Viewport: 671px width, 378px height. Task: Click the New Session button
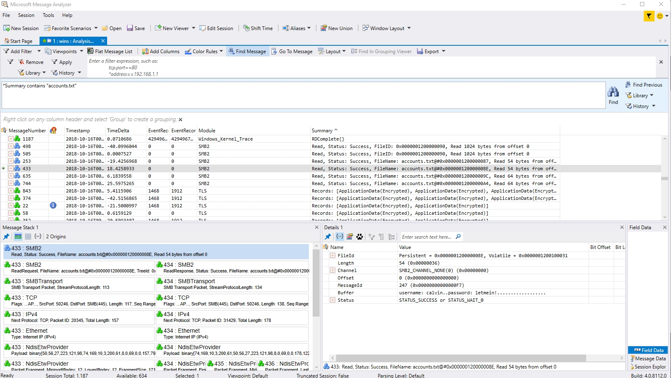point(21,28)
